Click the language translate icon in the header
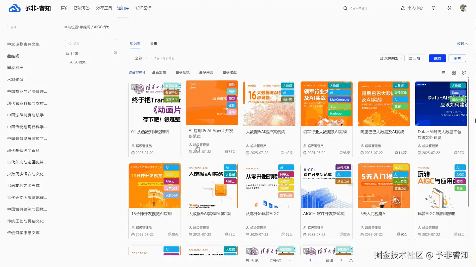Screen dimensions: 476x267 [x=449, y=8]
